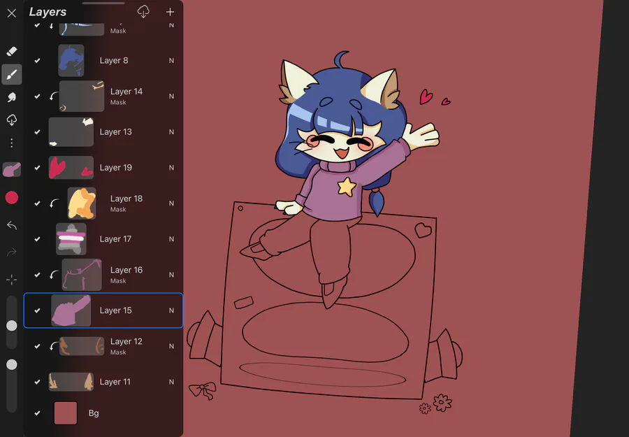Open blend mode N for Layer 19
629x437 pixels.
click(171, 168)
